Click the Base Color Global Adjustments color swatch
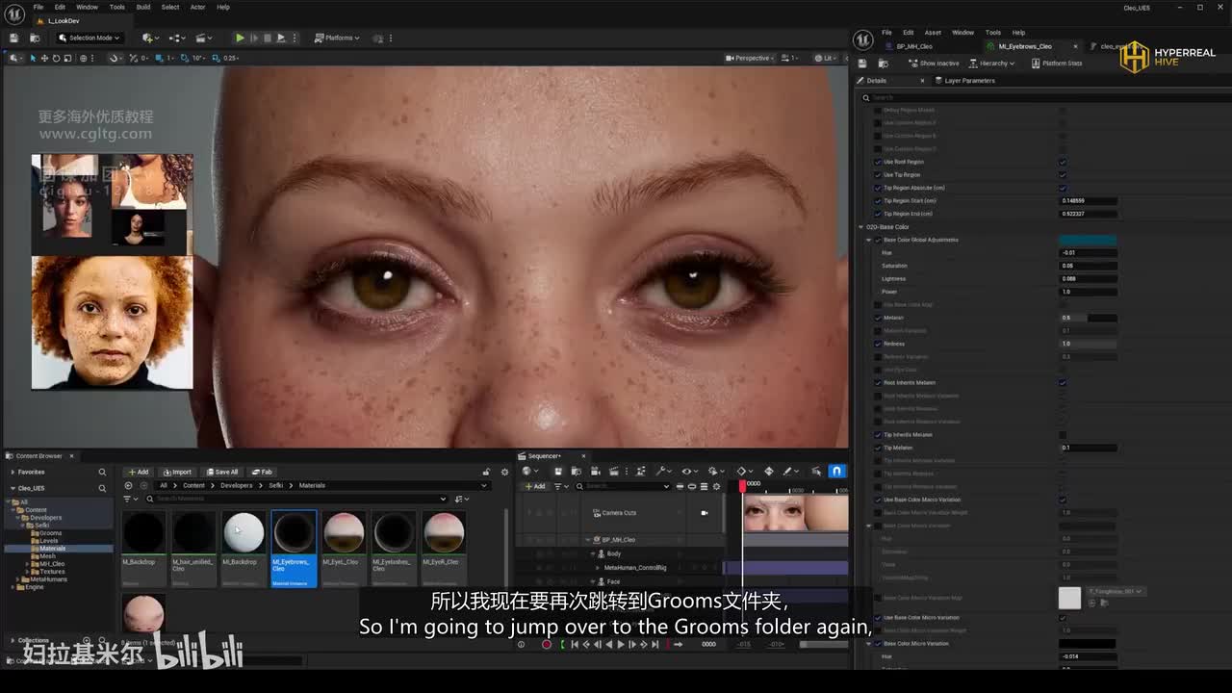This screenshot has width=1232, height=693. (x=1088, y=240)
